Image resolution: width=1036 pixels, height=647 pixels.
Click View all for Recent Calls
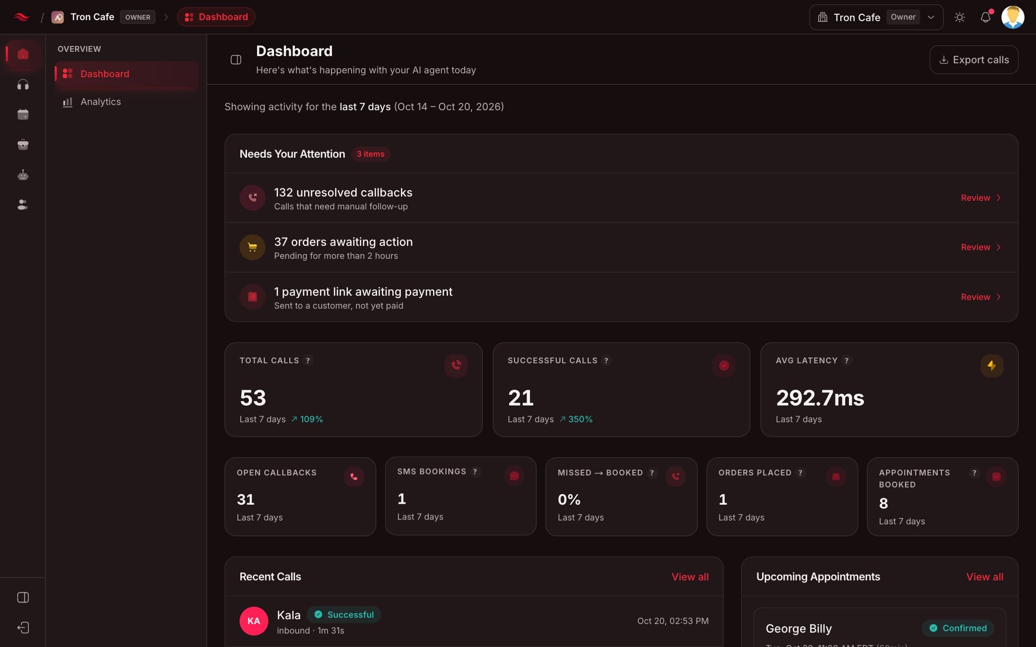(x=690, y=577)
